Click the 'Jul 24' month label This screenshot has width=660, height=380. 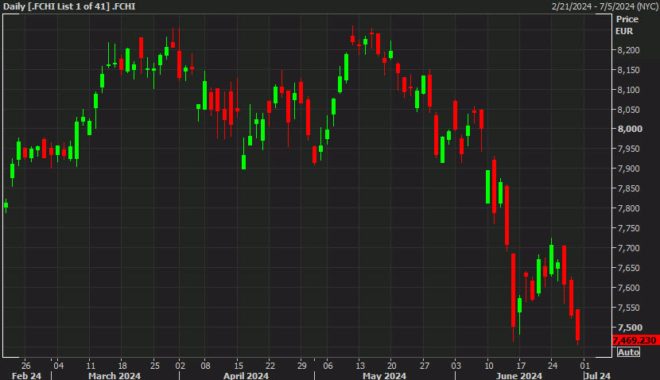point(597,375)
